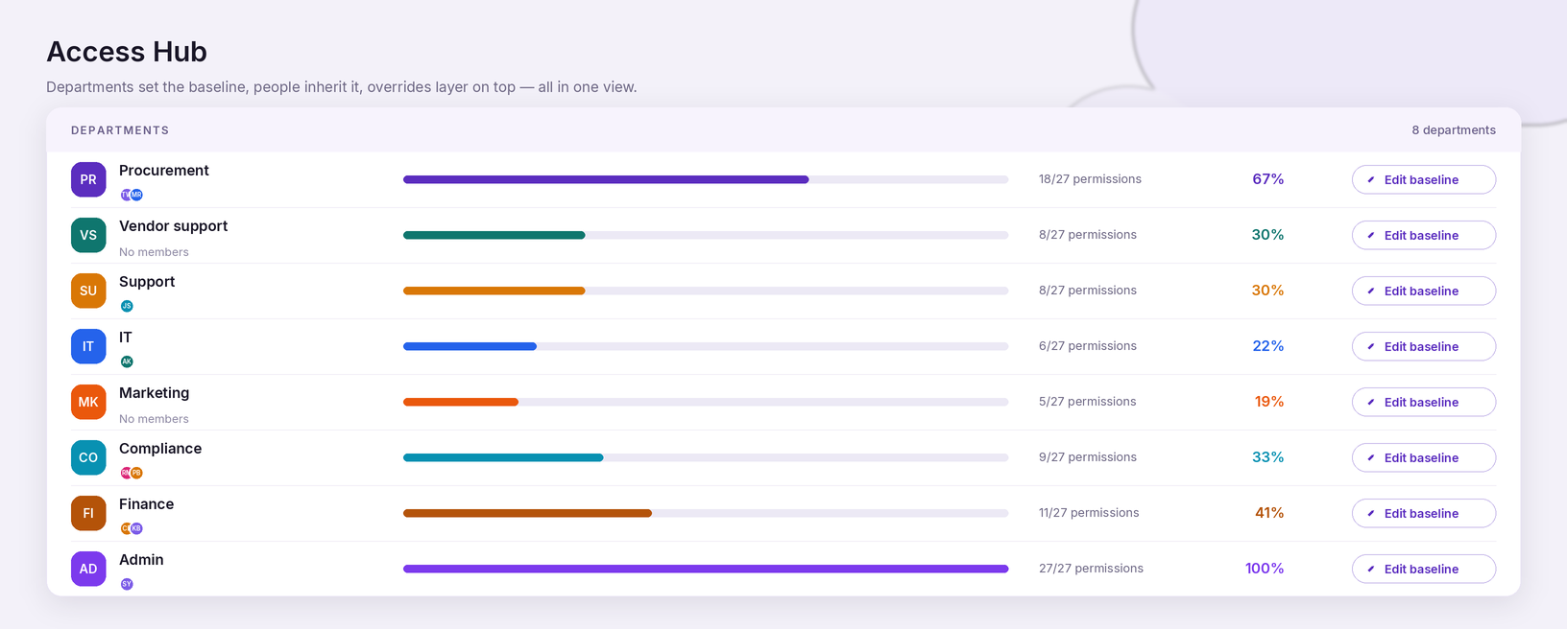Open the Procurement department name
The image size is (1567, 629).
164,171
